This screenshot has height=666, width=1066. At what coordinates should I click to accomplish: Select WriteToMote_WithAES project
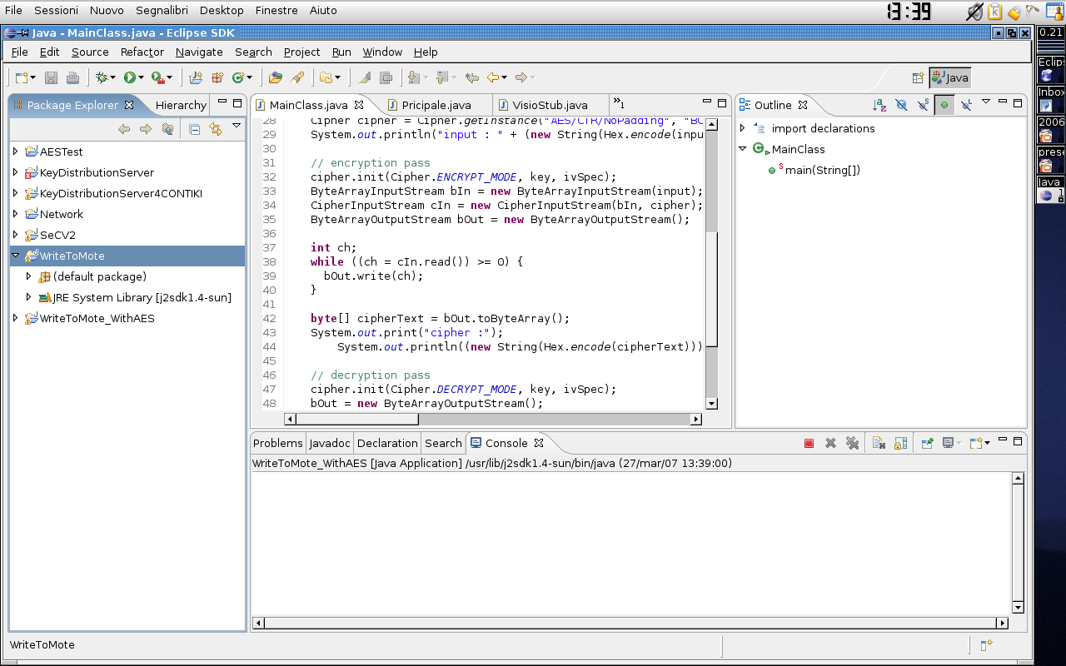97,318
